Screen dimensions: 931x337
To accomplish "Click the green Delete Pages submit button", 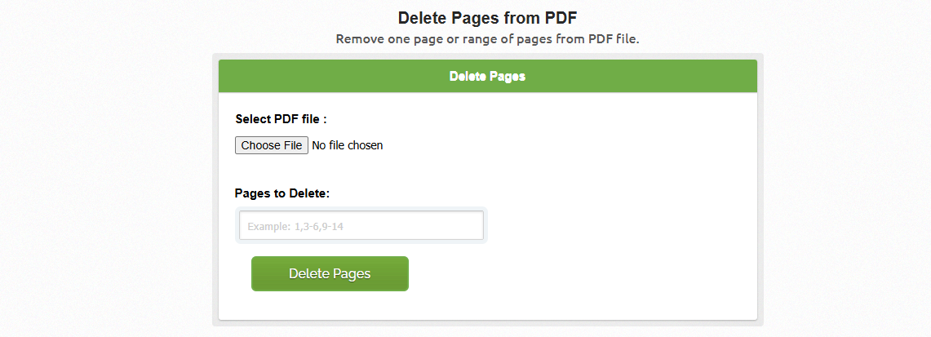I will pyautogui.click(x=330, y=273).
